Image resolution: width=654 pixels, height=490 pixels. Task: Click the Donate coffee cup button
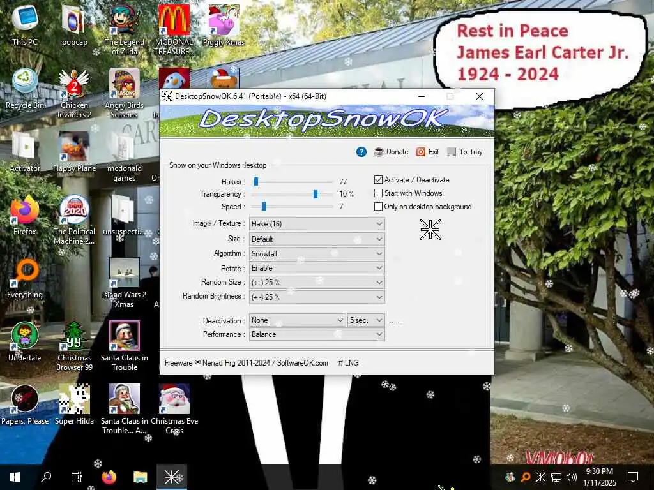click(391, 152)
